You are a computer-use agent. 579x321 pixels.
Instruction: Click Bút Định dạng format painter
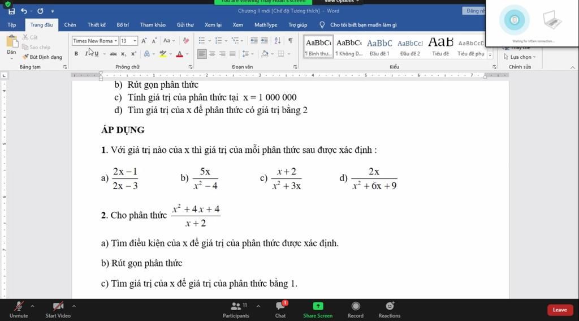(42, 57)
